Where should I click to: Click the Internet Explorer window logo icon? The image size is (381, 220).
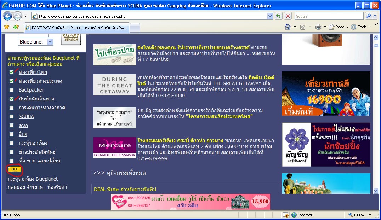click(x=5, y=5)
